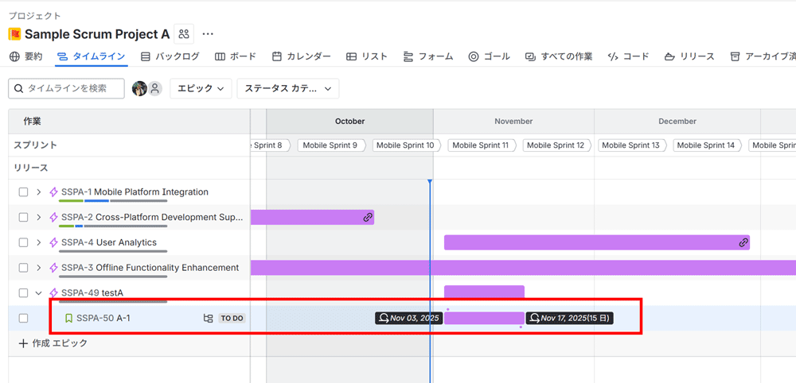Image resolution: width=796 pixels, height=383 pixels.
Task: Tick the checkbox for SSPA-4 User Analytics
Action: tap(23, 242)
